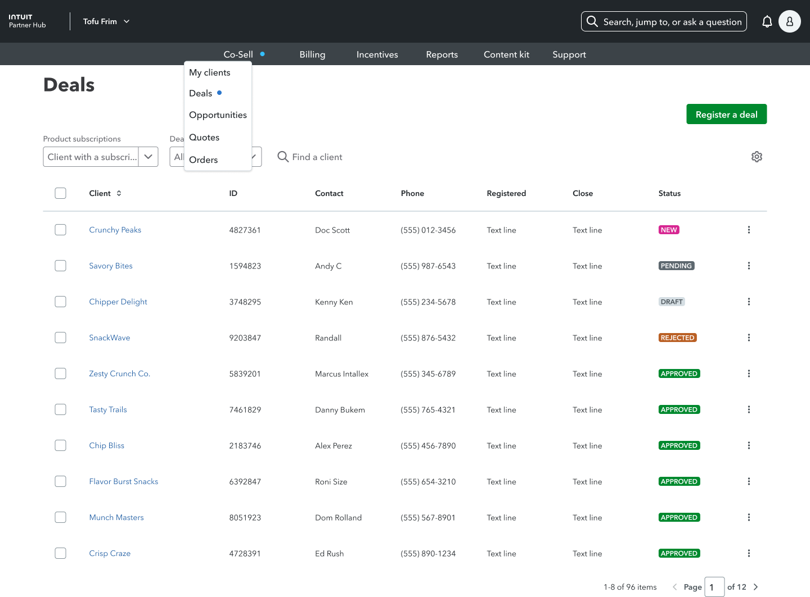This screenshot has width=810, height=597.
Task: Click the Register a deal button
Action: click(726, 115)
